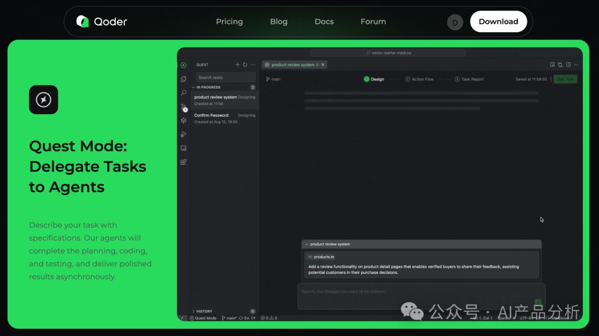Click the products.ts file chip

321,257
